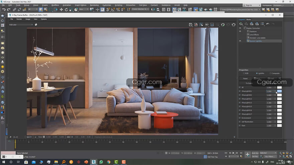294x165 pixels.
Task: Switch to the Stats tab
Action: pos(249,19)
